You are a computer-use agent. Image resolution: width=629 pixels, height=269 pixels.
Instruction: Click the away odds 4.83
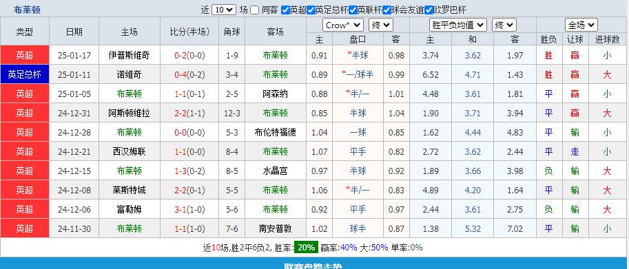pos(515,132)
